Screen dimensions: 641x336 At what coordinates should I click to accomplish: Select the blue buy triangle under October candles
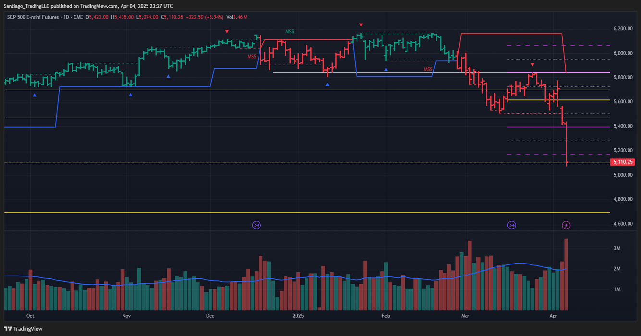pyautogui.click(x=34, y=95)
